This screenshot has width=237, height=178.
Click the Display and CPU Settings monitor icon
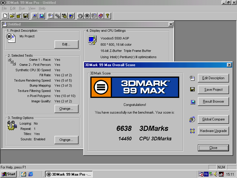[92, 40]
